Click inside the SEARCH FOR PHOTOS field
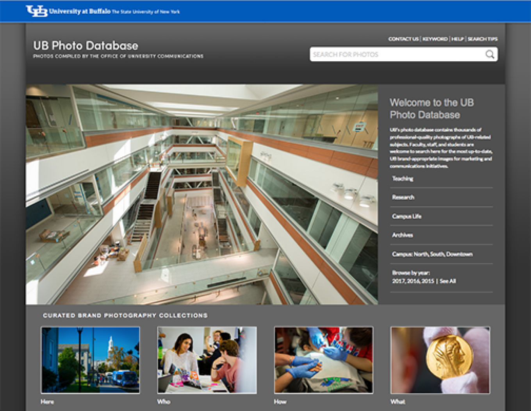Viewport: 531px width, 411px height. [x=390, y=54]
